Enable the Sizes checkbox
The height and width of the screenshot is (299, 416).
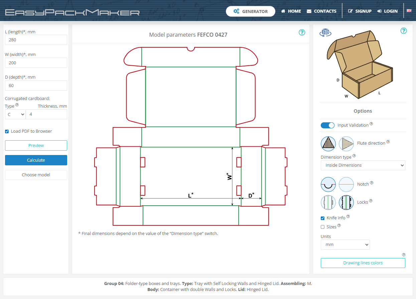[x=322, y=227]
